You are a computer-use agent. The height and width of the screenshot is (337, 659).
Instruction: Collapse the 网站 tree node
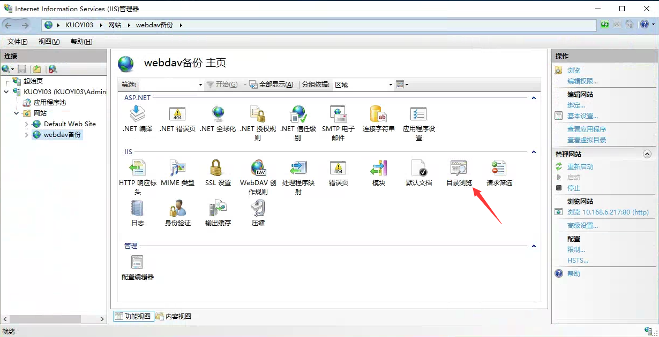[16, 113]
